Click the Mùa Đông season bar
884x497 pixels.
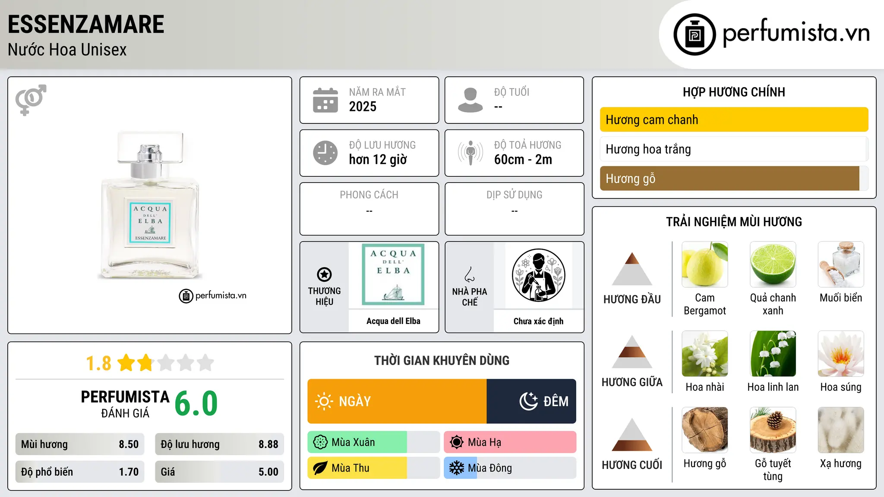(510, 468)
